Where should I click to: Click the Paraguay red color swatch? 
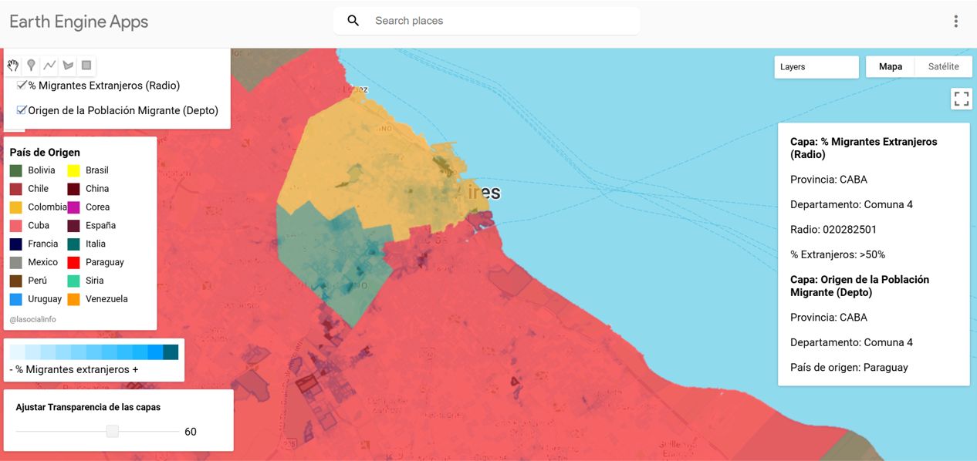(x=73, y=262)
